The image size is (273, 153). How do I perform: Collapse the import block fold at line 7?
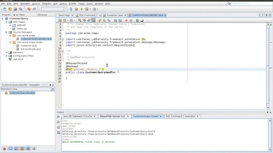point(63,40)
